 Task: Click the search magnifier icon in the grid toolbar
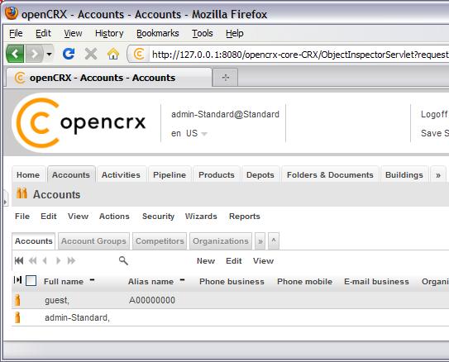tap(123, 260)
